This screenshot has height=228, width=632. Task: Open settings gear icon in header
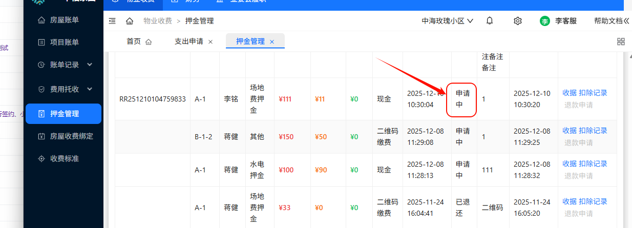pyautogui.click(x=517, y=21)
